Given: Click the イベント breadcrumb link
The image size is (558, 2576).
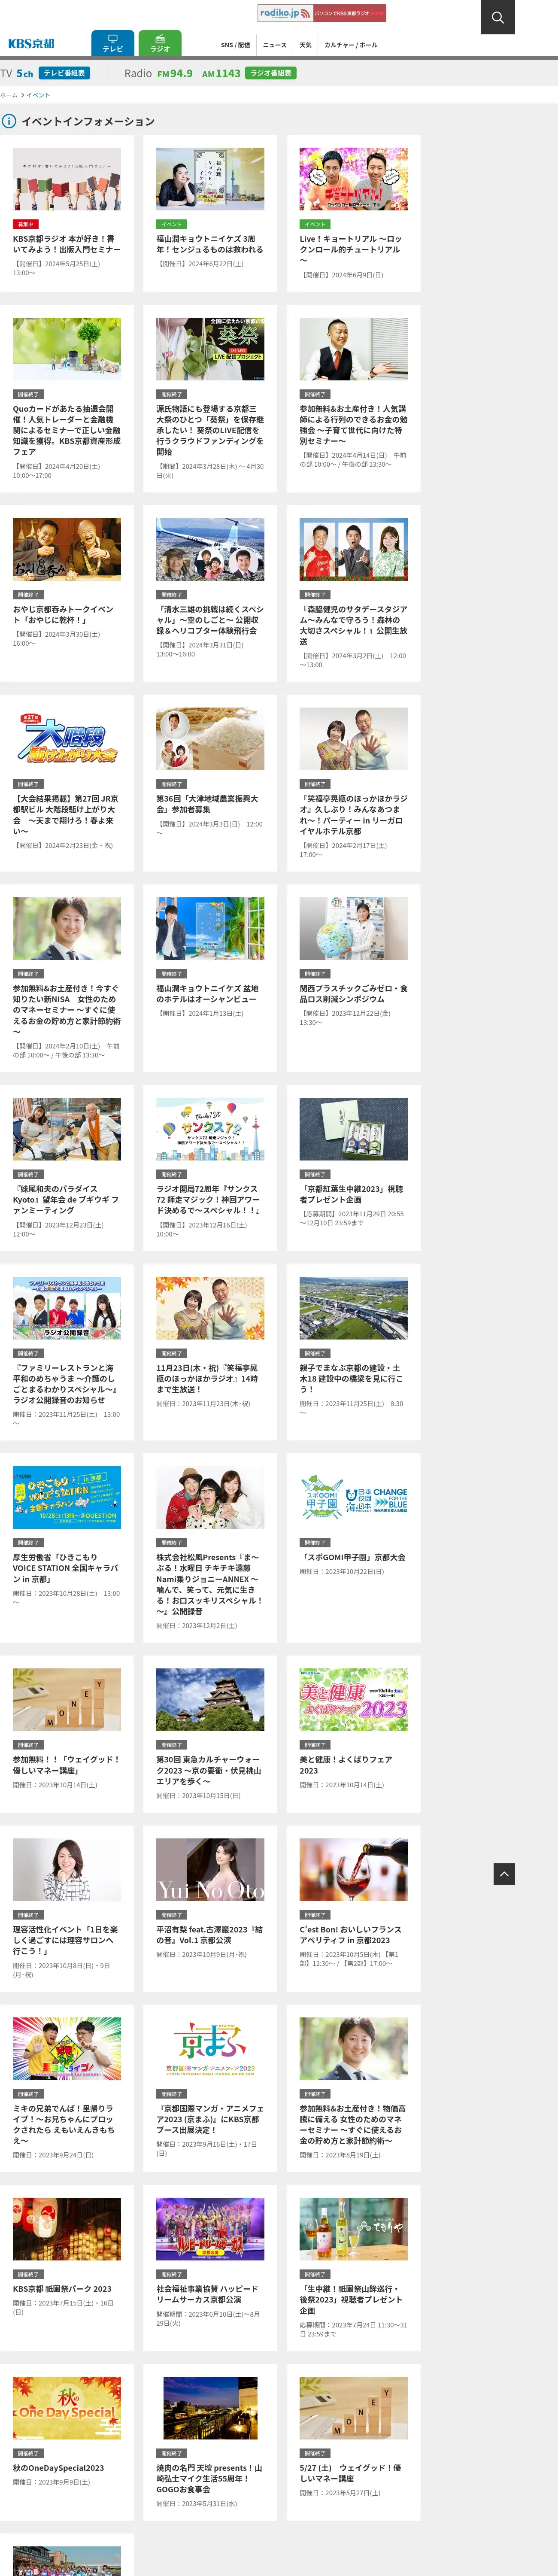Looking at the screenshot, I should tap(38, 95).
